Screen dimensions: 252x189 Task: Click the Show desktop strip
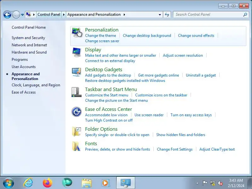(x=250, y=183)
